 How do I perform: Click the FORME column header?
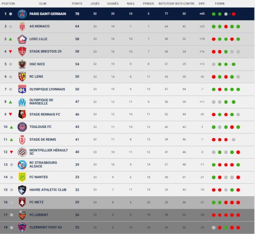[x=220, y=4]
